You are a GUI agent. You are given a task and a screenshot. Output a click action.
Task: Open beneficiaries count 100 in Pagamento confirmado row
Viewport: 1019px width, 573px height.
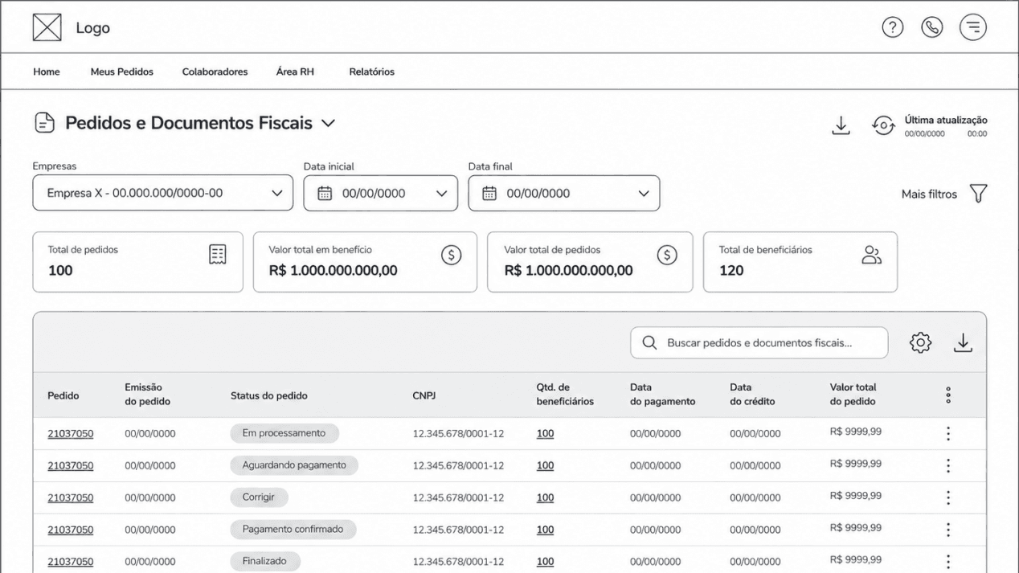coord(545,530)
